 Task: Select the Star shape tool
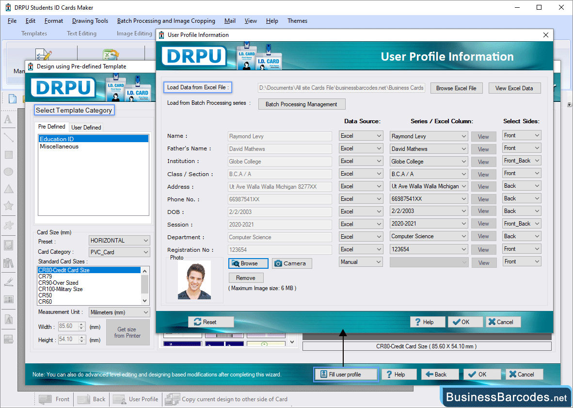point(8,206)
